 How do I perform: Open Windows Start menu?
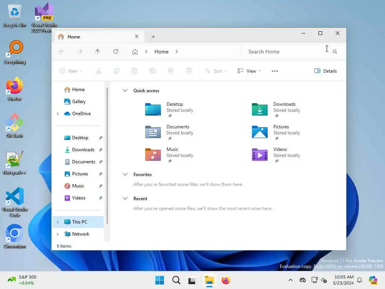click(159, 280)
